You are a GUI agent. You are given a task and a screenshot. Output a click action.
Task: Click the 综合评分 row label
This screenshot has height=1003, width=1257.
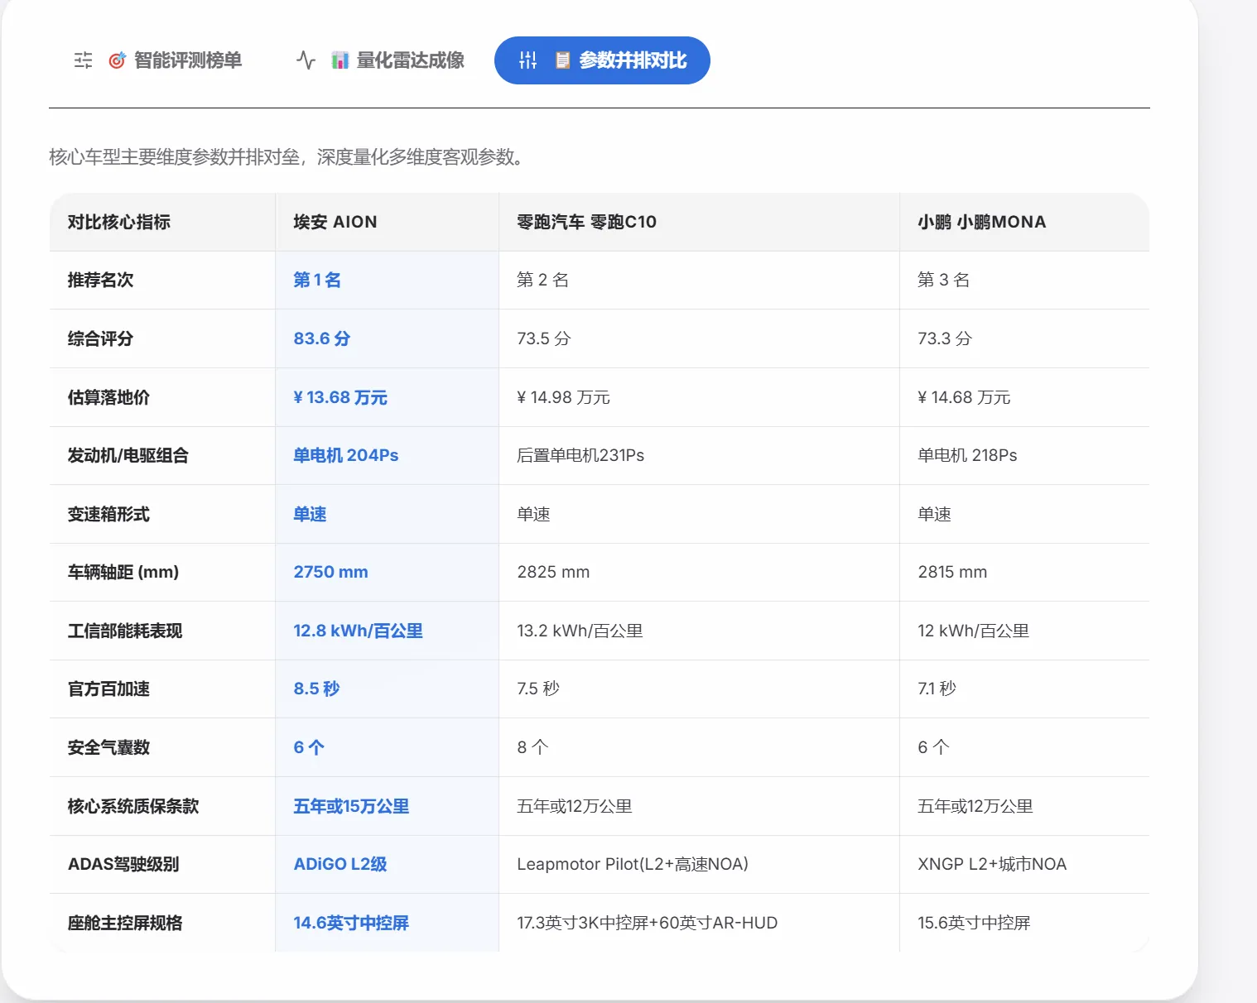(100, 338)
